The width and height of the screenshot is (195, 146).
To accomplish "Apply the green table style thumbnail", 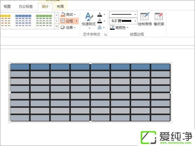I will pyautogui.click(x=44, y=20).
